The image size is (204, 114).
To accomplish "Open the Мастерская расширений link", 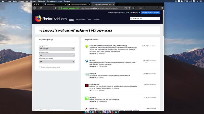I will (x=116, y=13).
